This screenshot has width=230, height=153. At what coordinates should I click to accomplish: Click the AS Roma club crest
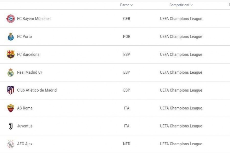coord(11,108)
